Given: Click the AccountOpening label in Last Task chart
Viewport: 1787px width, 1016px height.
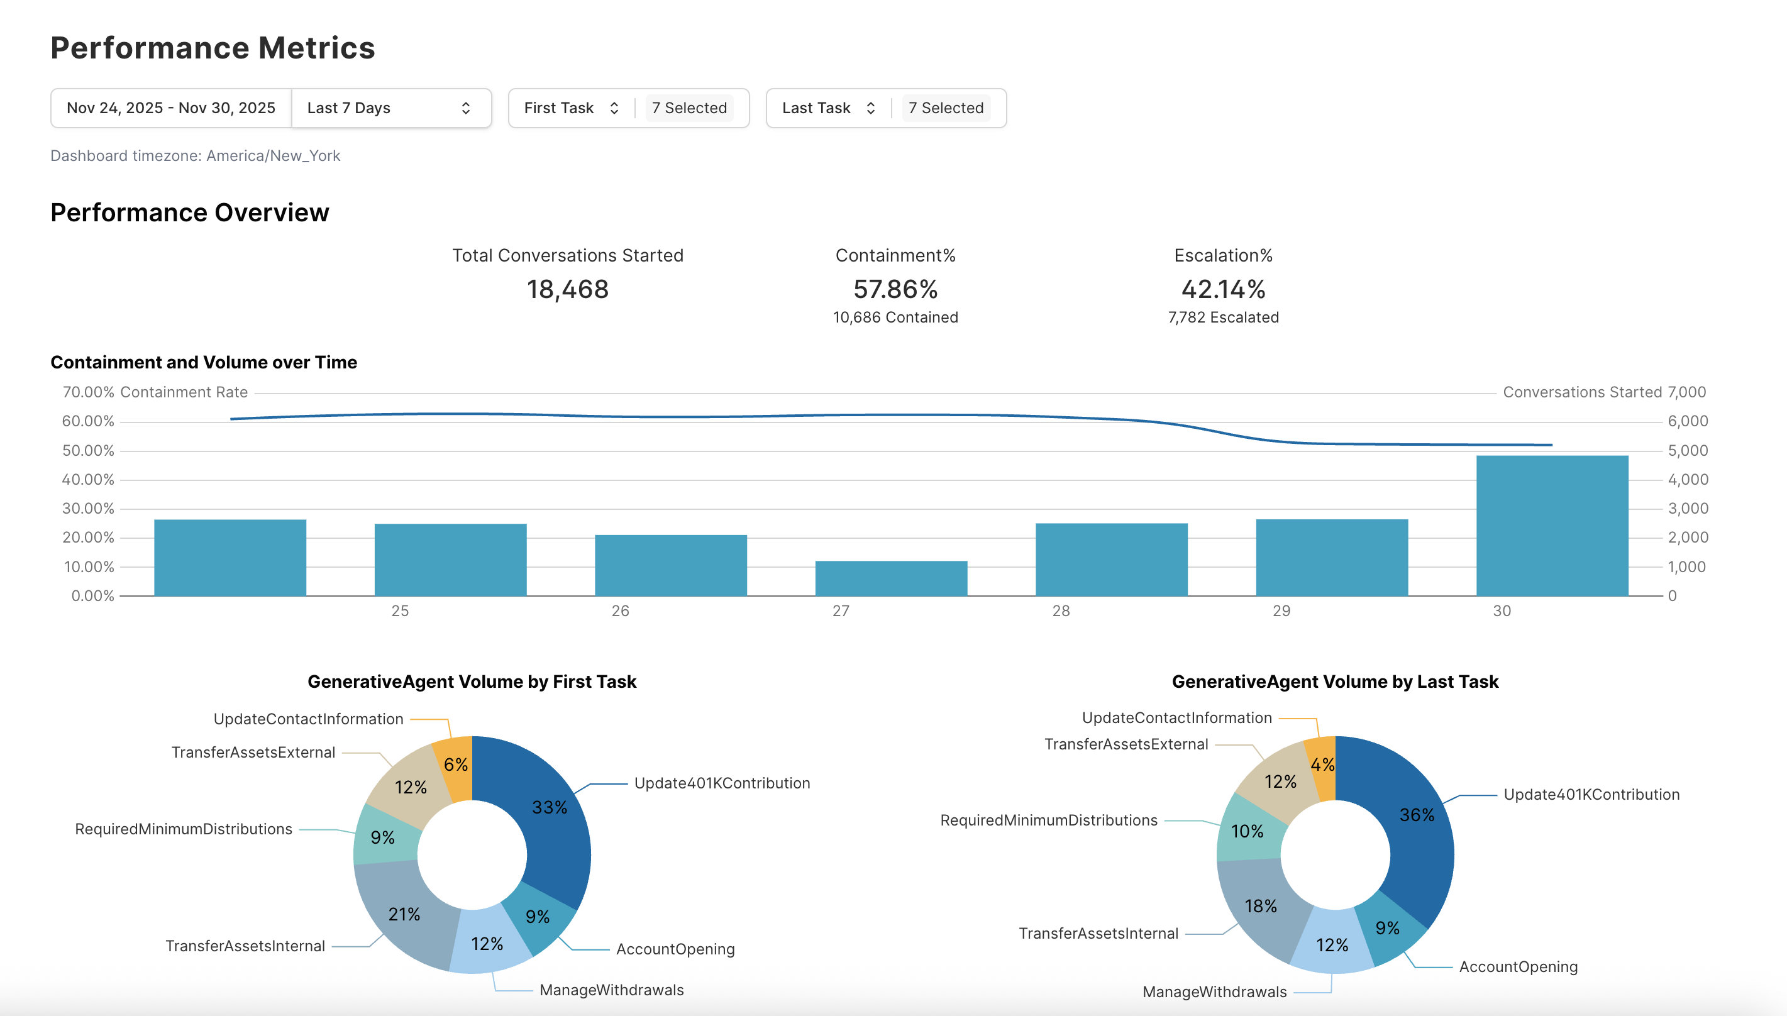Looking at the screenshot, I should tap(1518, 966).
